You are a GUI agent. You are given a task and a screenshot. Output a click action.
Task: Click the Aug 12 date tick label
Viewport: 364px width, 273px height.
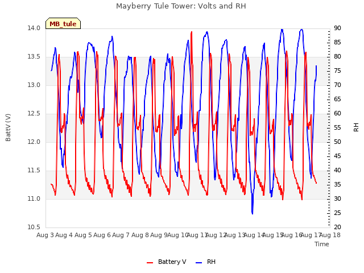(x=216, y=235)
